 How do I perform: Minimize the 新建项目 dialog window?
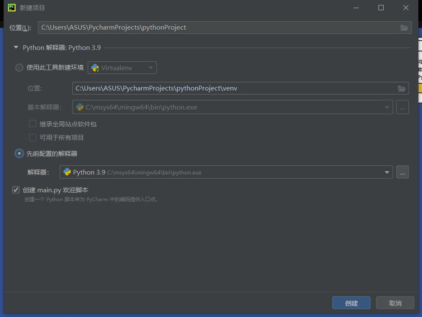356,8
